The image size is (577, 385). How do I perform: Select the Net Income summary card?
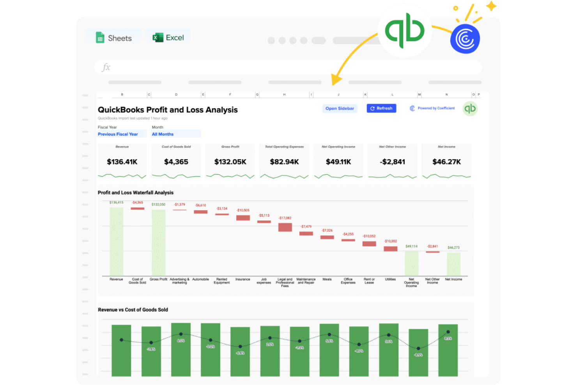(x=446, y=161)
